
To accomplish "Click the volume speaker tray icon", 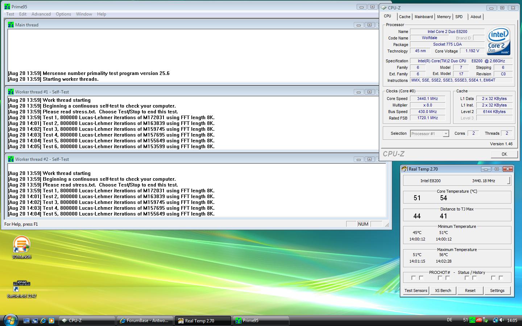I will coord(502,320).
